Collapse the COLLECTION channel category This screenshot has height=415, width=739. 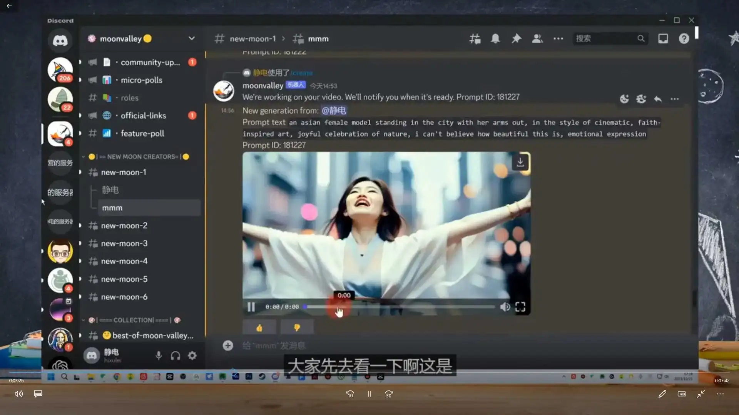[x=83, y=320]
